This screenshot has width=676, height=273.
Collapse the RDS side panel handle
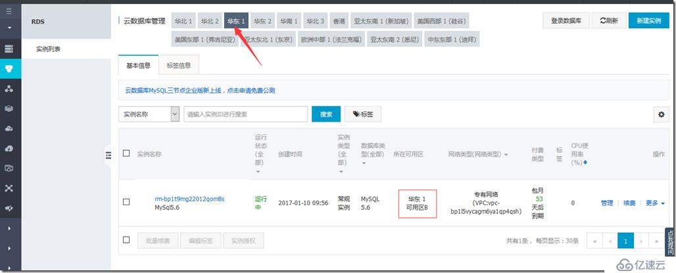(108, 155)
